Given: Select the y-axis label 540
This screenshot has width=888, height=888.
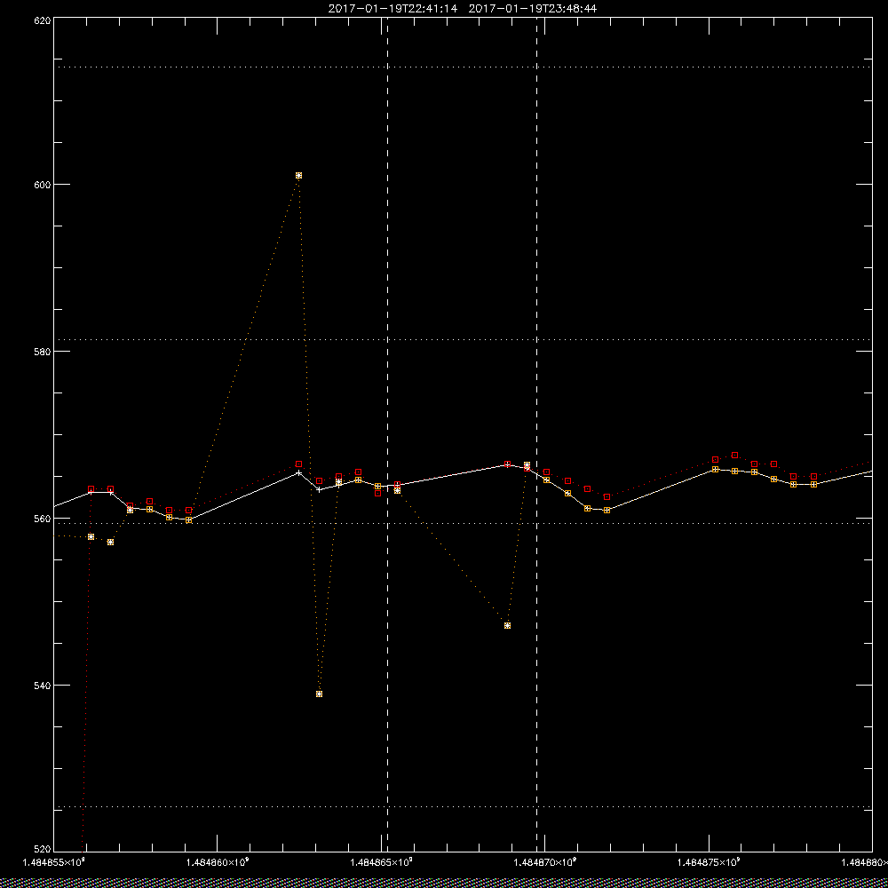Looking at the screenshot, I should coord(44,686).
